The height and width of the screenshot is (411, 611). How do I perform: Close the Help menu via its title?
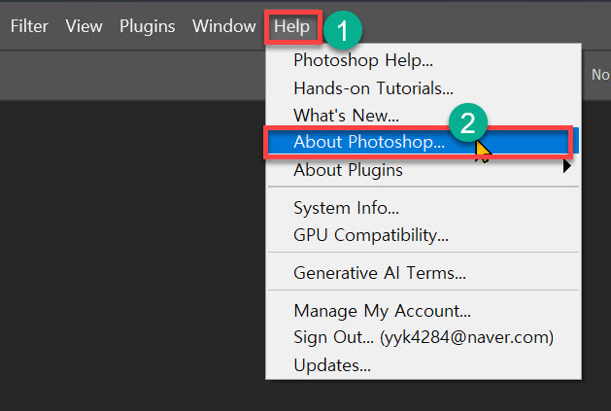coord(291,26)
